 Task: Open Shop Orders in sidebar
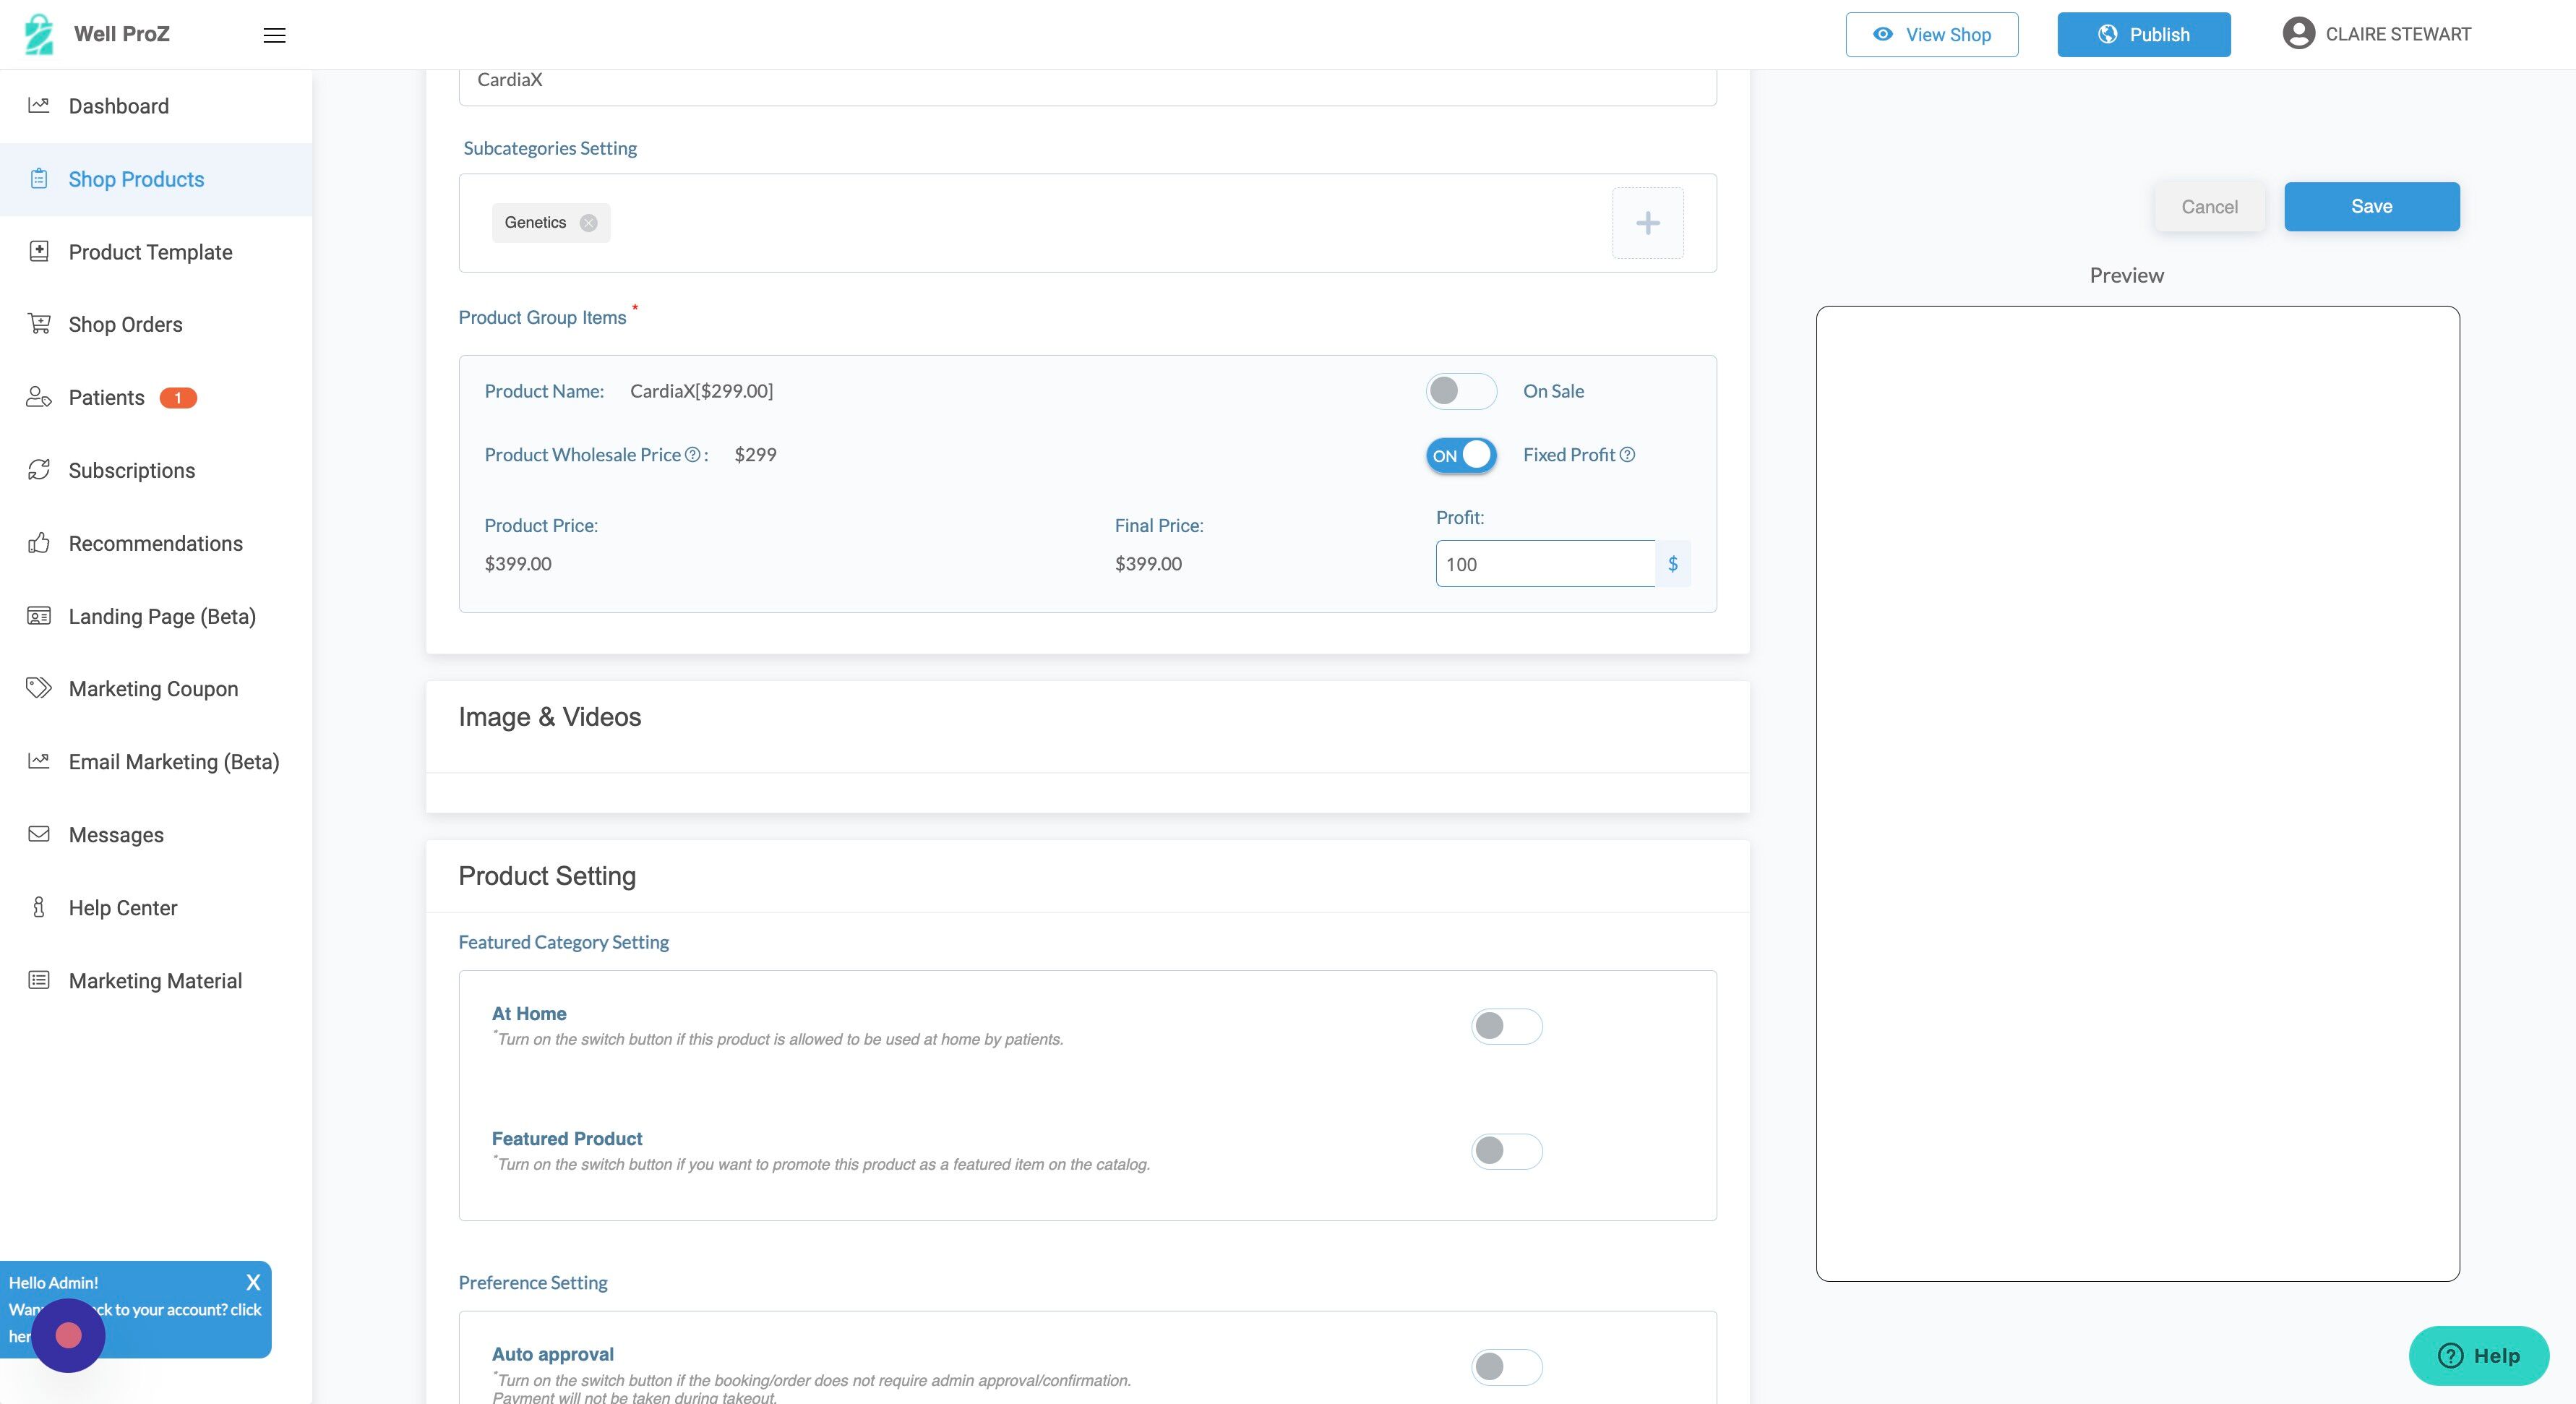125,325
